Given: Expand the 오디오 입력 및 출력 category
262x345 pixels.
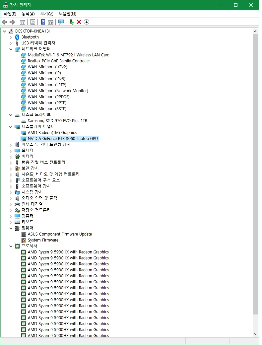Looking at the screenshot, I should click(11, 198).
